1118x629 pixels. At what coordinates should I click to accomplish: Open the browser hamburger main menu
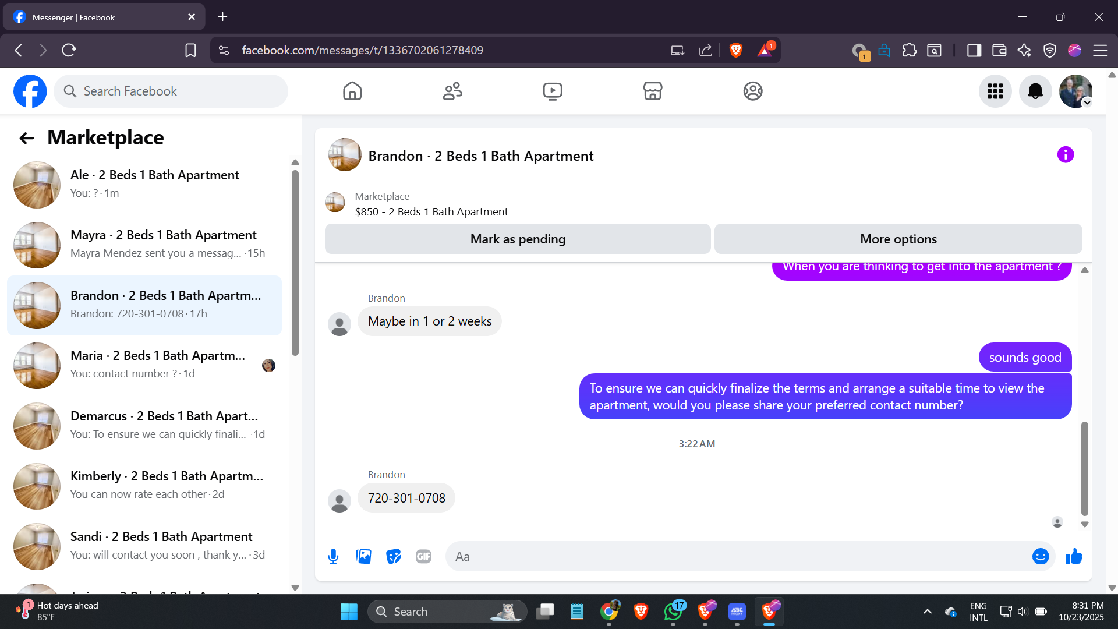coord(1099,51)
